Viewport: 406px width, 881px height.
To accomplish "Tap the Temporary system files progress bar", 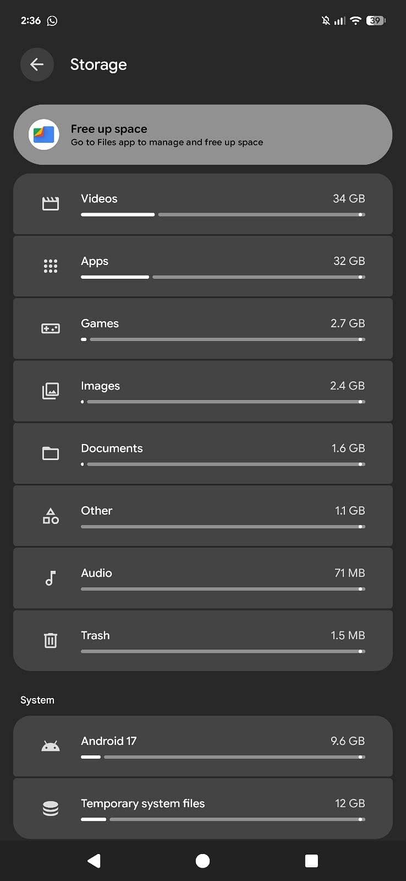I will (223, 819).
